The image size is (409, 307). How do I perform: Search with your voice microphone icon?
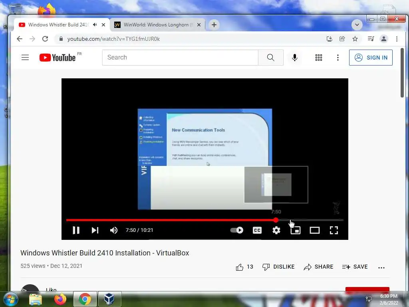[x=295, y=58]
